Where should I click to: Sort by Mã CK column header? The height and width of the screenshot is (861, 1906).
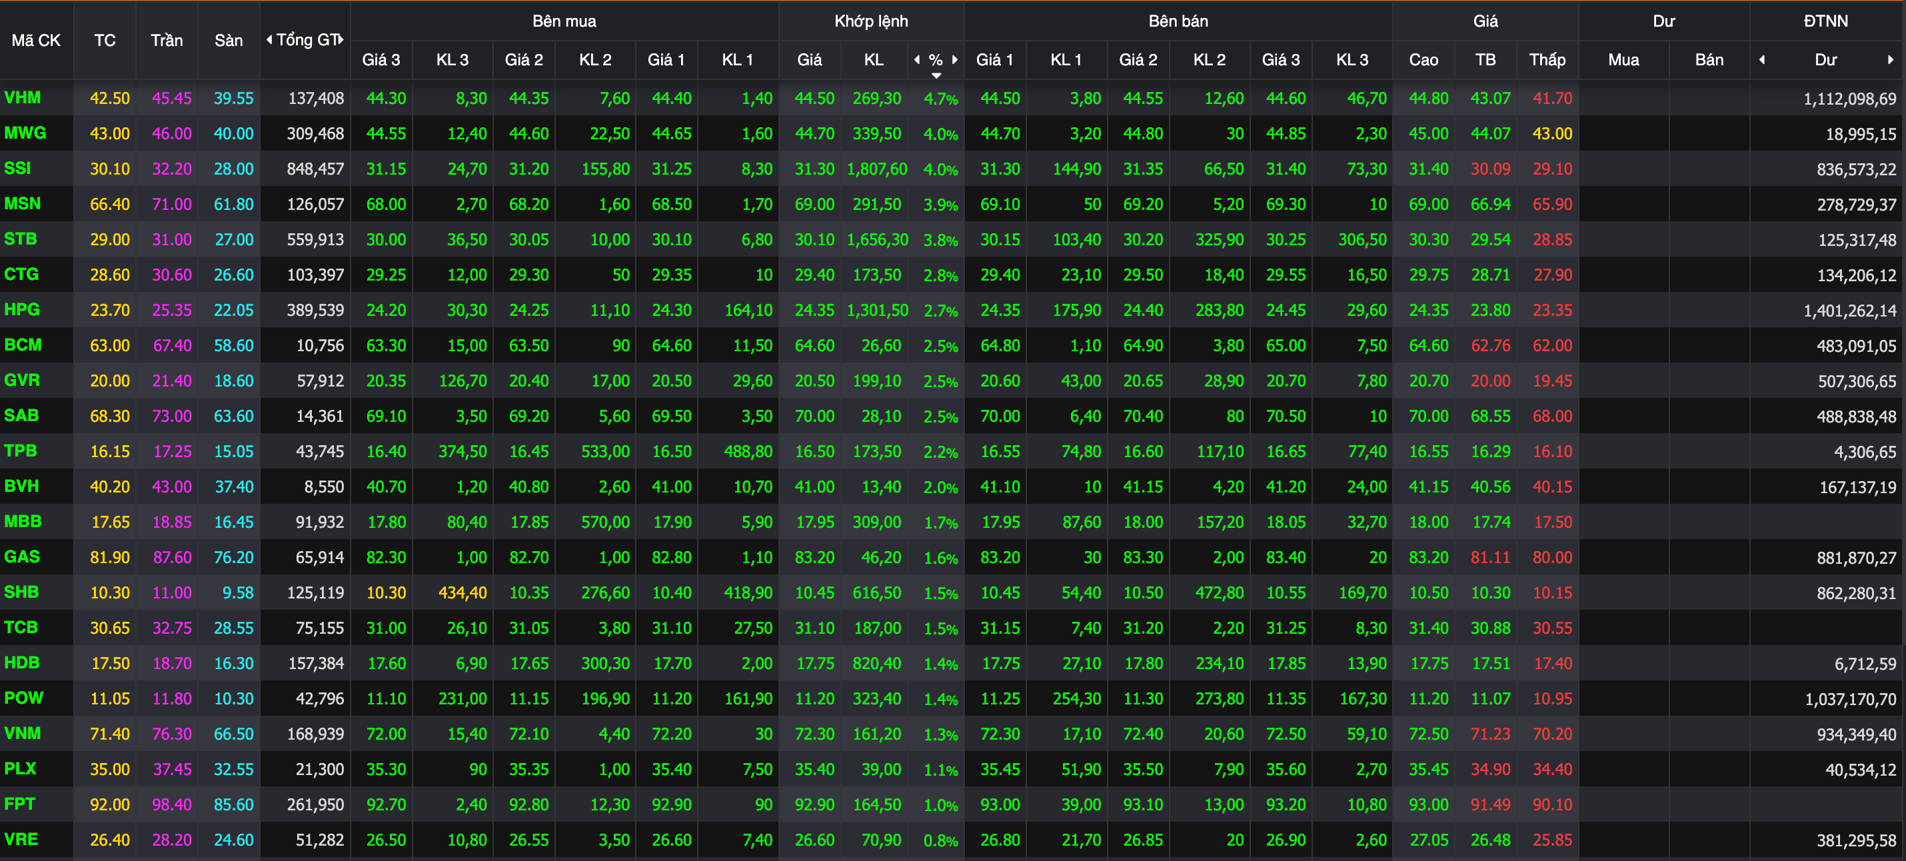[x=36, y=41]
